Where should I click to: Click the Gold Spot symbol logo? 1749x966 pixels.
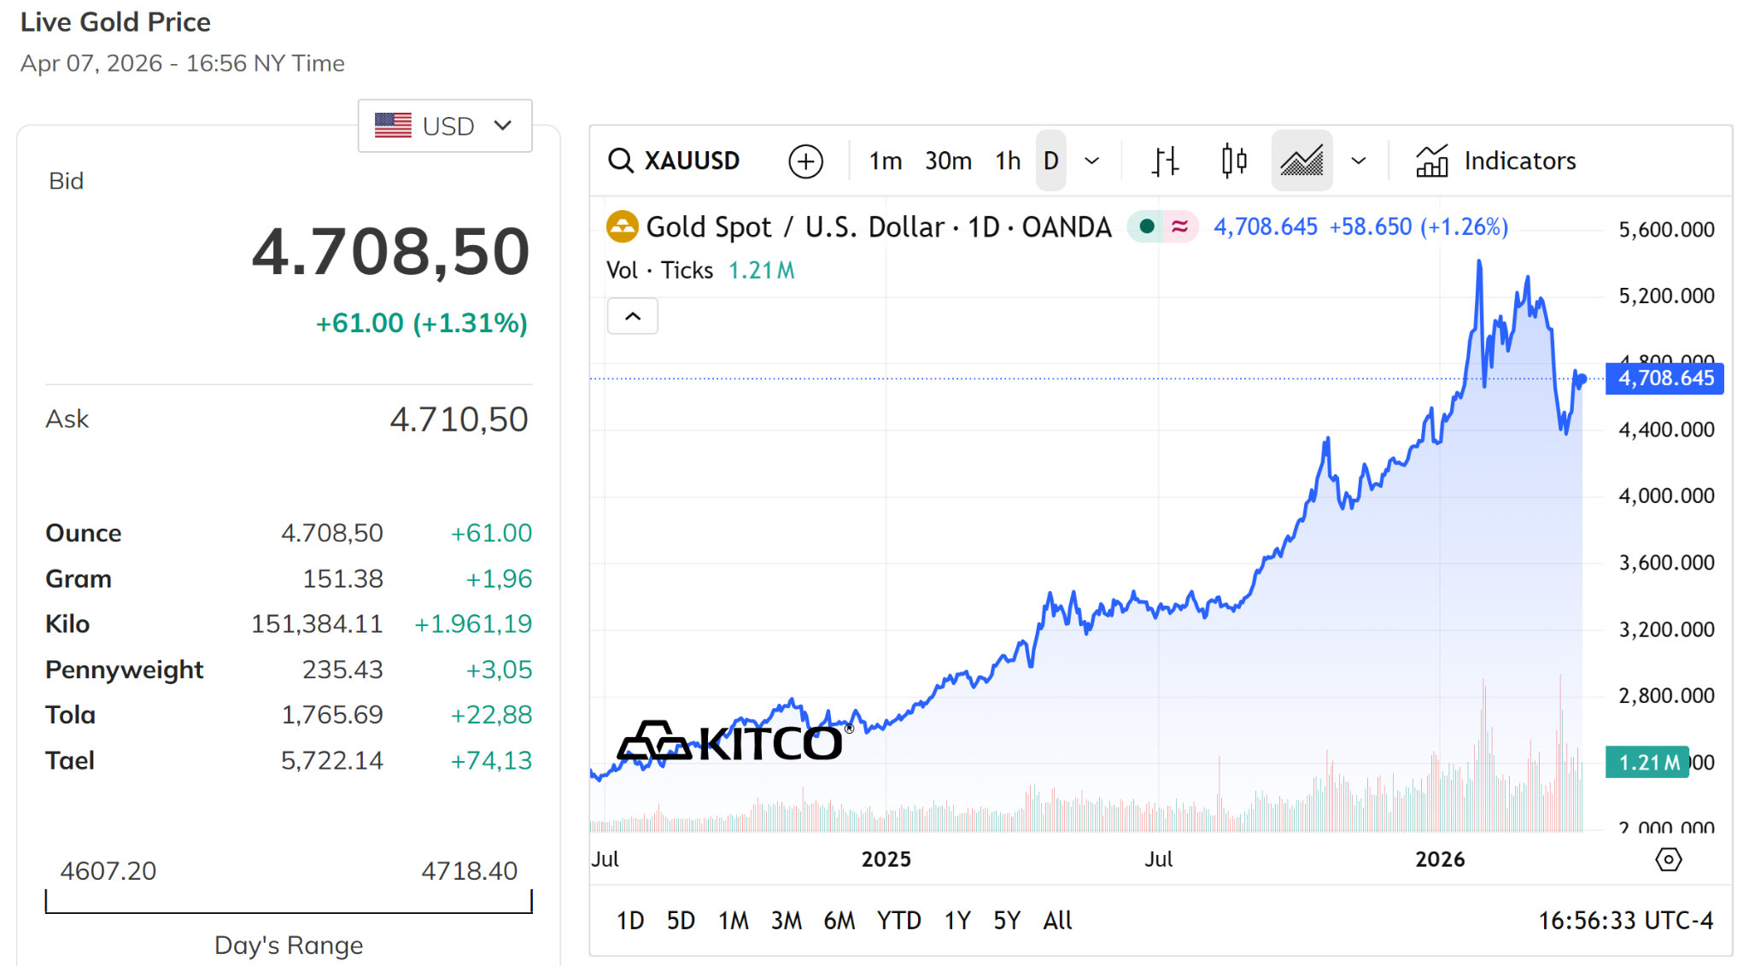(x=622, y=226)
